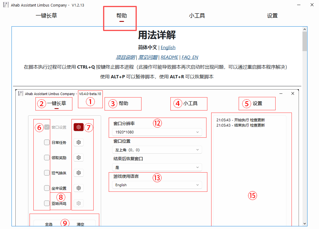Click the inner window title bar icon
Viewport: 319px width, 229px height.
pos(20,93)
